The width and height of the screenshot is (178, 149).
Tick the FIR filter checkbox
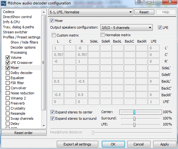(x=8, y=83)
